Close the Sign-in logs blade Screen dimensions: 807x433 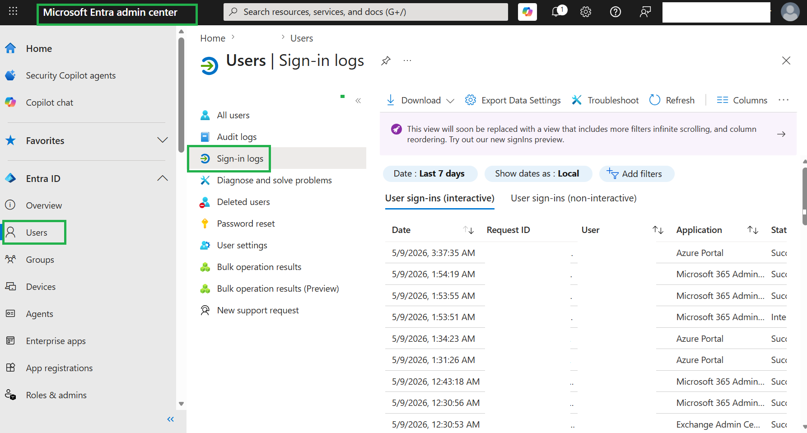point(786,61)
